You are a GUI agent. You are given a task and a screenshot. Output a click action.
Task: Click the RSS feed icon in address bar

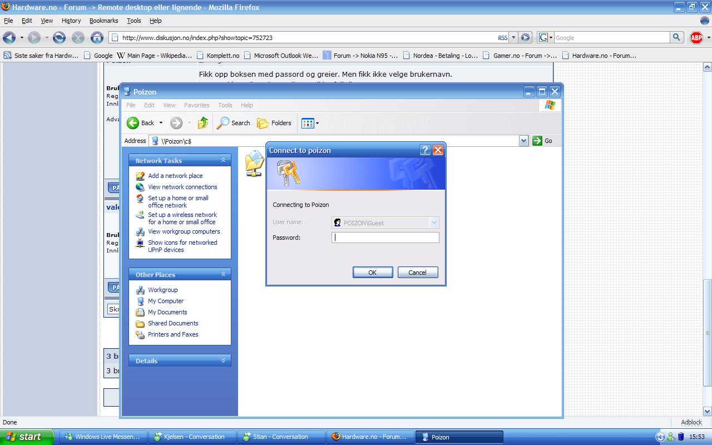point(503,38)
